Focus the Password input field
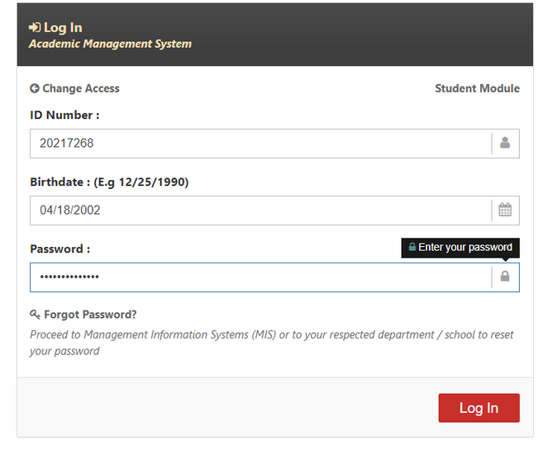The image size is (548, 450). 260,277
